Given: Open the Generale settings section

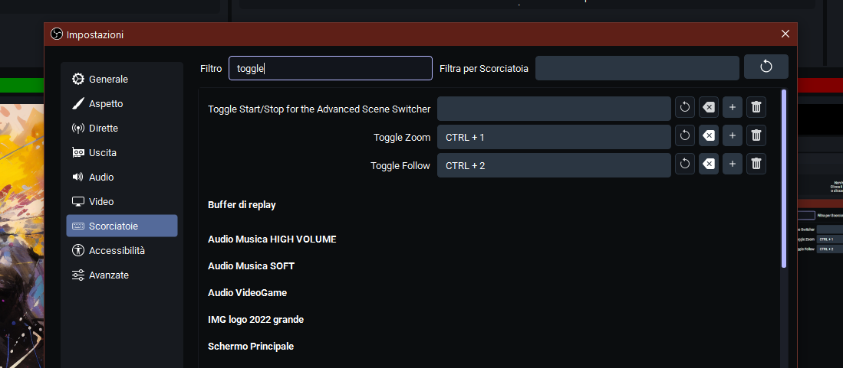Looking at the screenshot, I should pyautogui.click(x=108, y=80).
